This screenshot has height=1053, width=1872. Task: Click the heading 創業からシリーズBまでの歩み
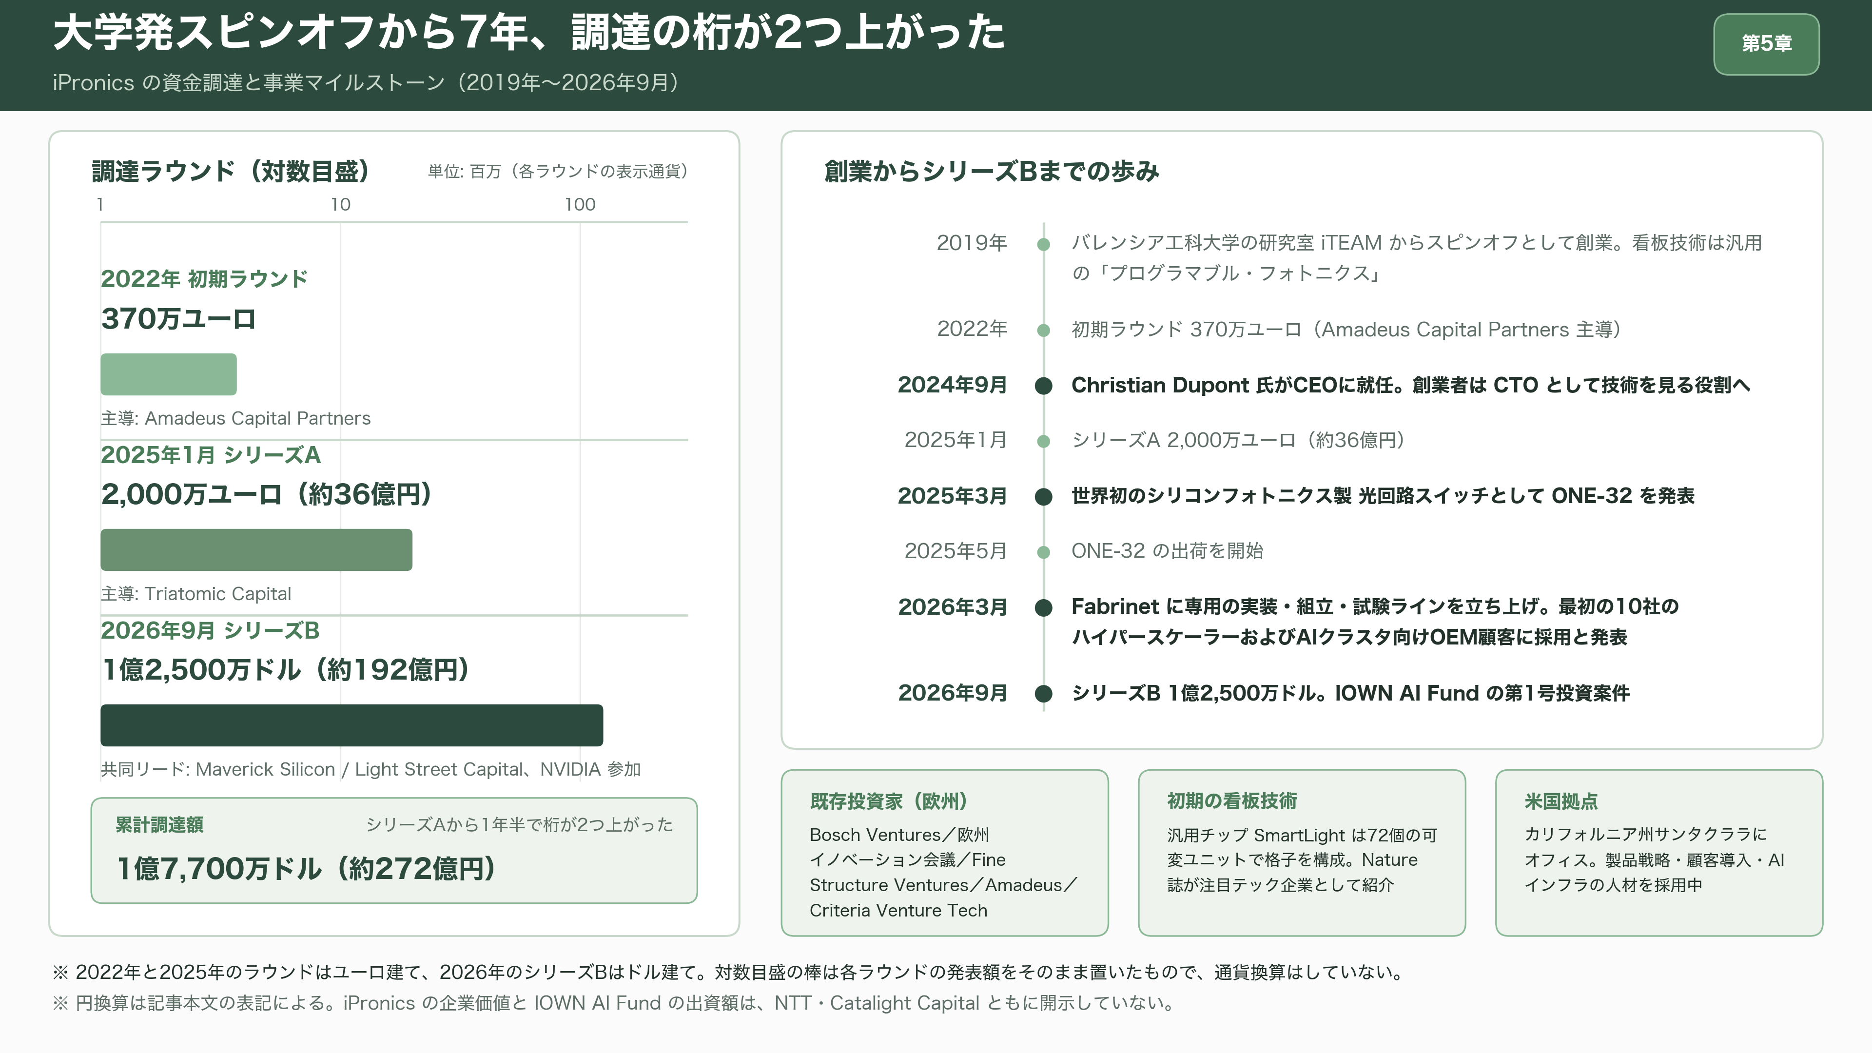[x=991, y=172]
